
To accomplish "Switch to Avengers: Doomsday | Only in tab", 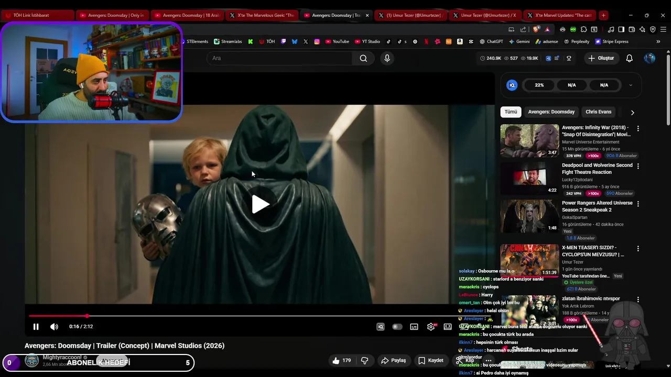I will pos(112,15).
